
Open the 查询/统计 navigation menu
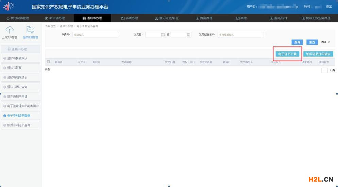coord(278,18)
